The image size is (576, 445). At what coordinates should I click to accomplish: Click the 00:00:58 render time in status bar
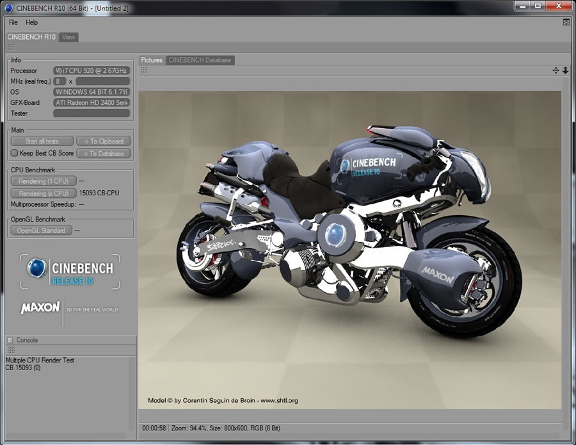pyautogui.click(x=154, y=428)
